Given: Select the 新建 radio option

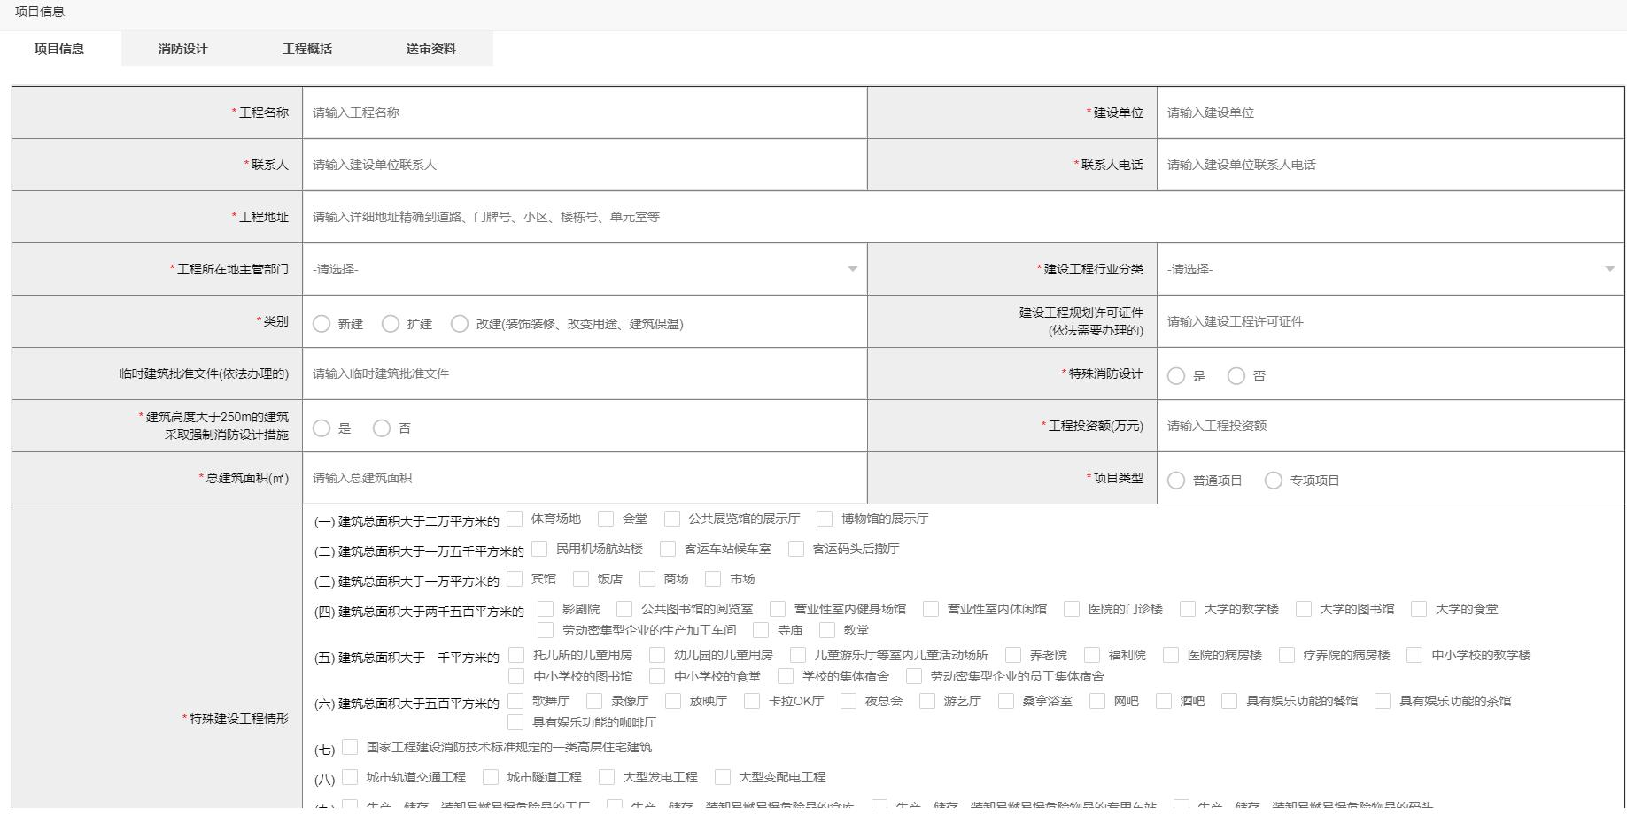Looking at the screenshot, I should tap(322, 324).
